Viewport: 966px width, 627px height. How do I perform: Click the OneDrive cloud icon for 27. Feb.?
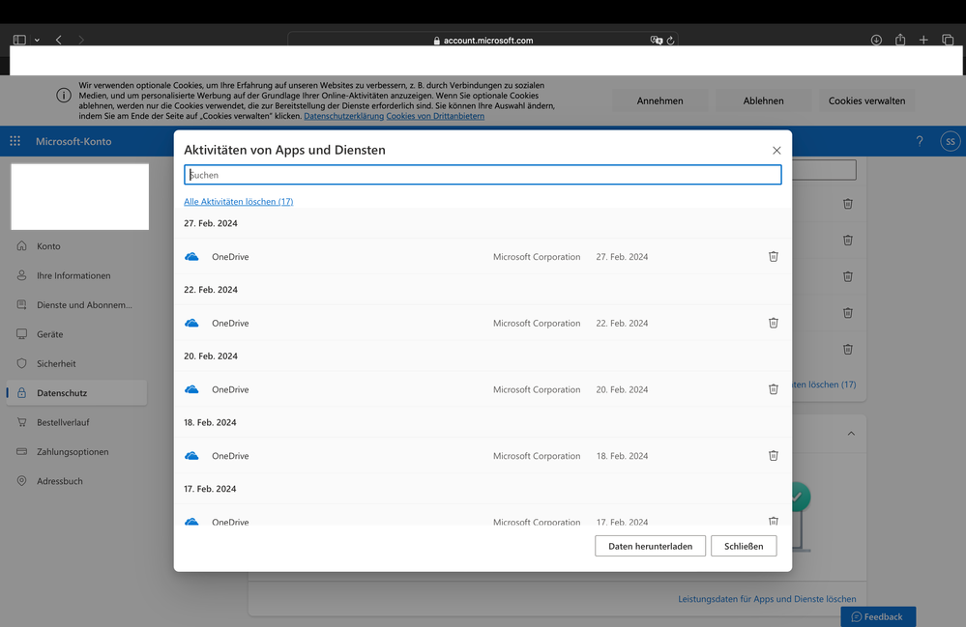191,257
